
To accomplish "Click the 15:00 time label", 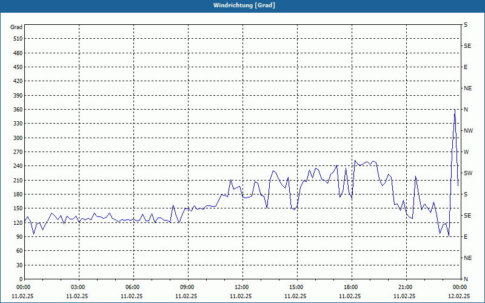I will 295,287.
